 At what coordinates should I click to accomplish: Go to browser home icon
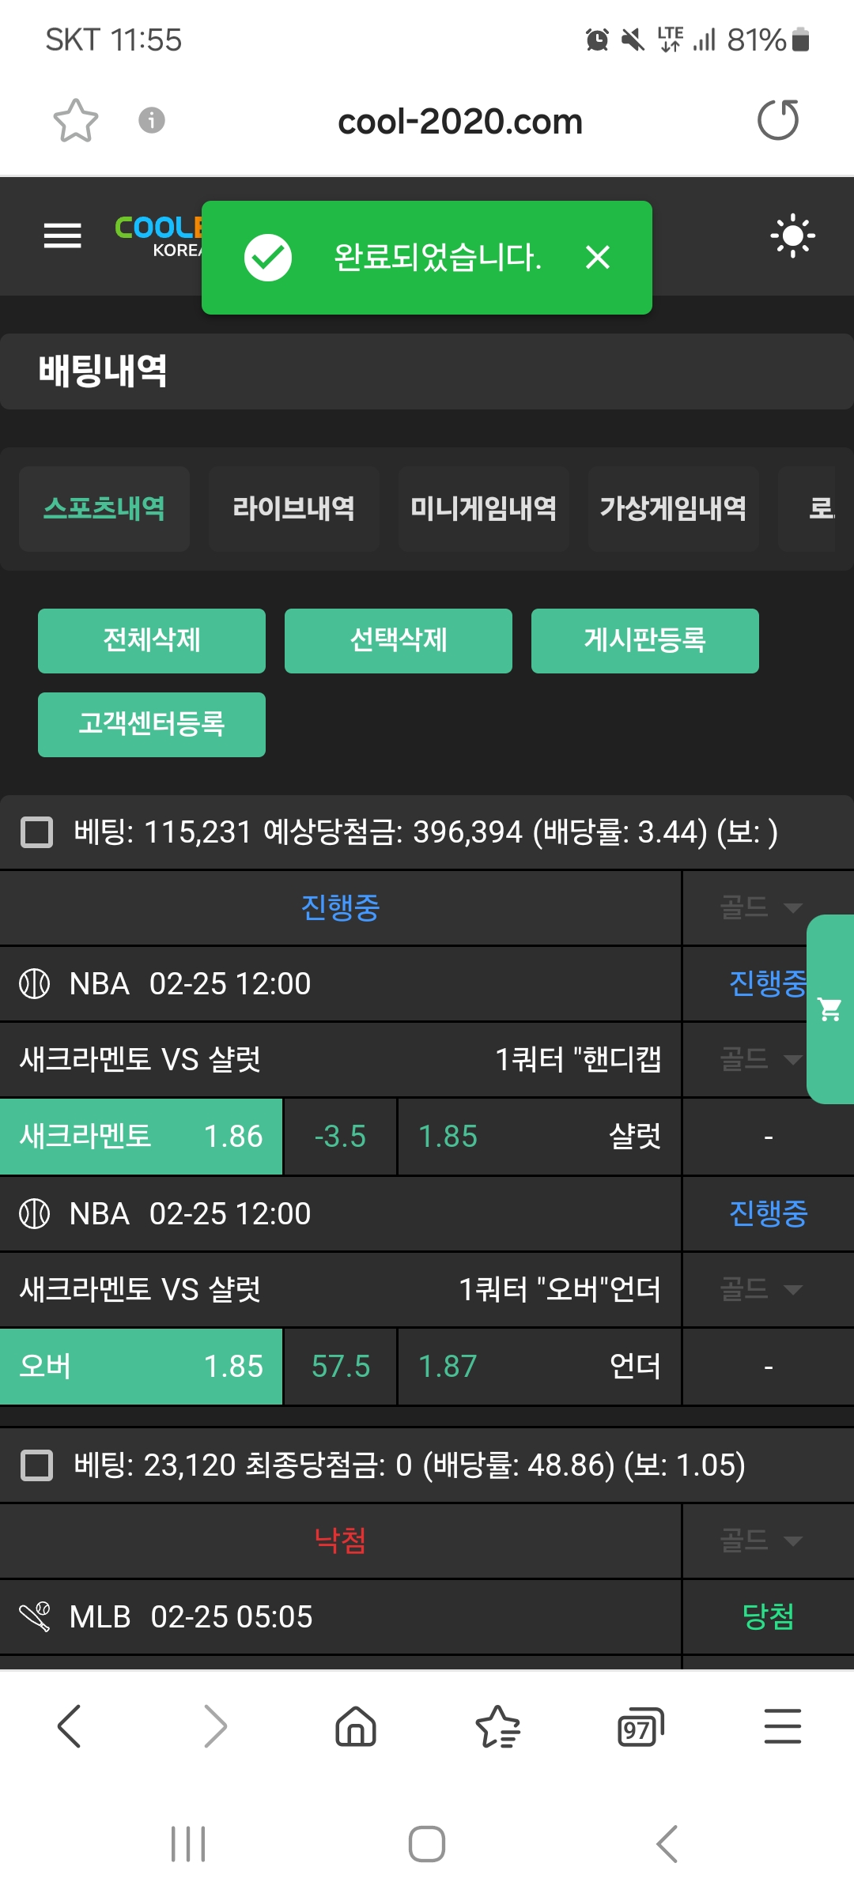coord(356,1725)
